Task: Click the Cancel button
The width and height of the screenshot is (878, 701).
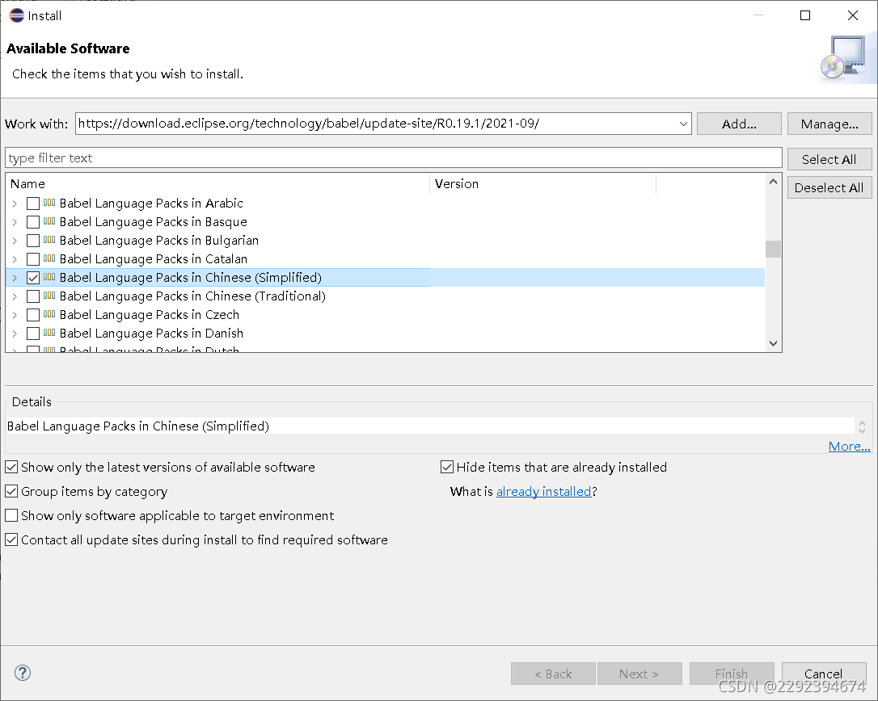Action: tap(824, 674)
